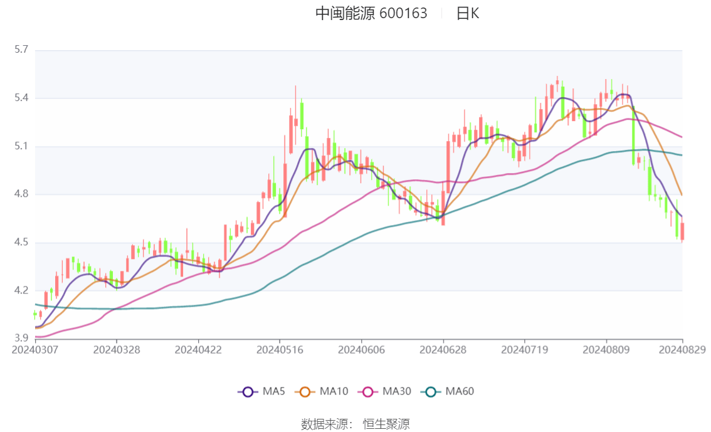This screenshot has height=432, width=711.
Task: Open the 20240307 date axis label
Action: [x=34, y=350]
